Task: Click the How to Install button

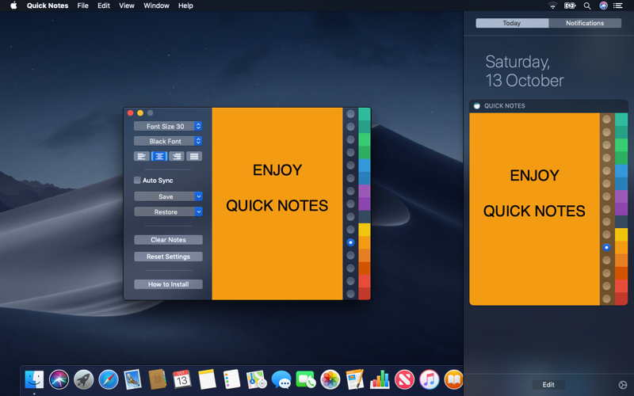Action: (168, 284)
